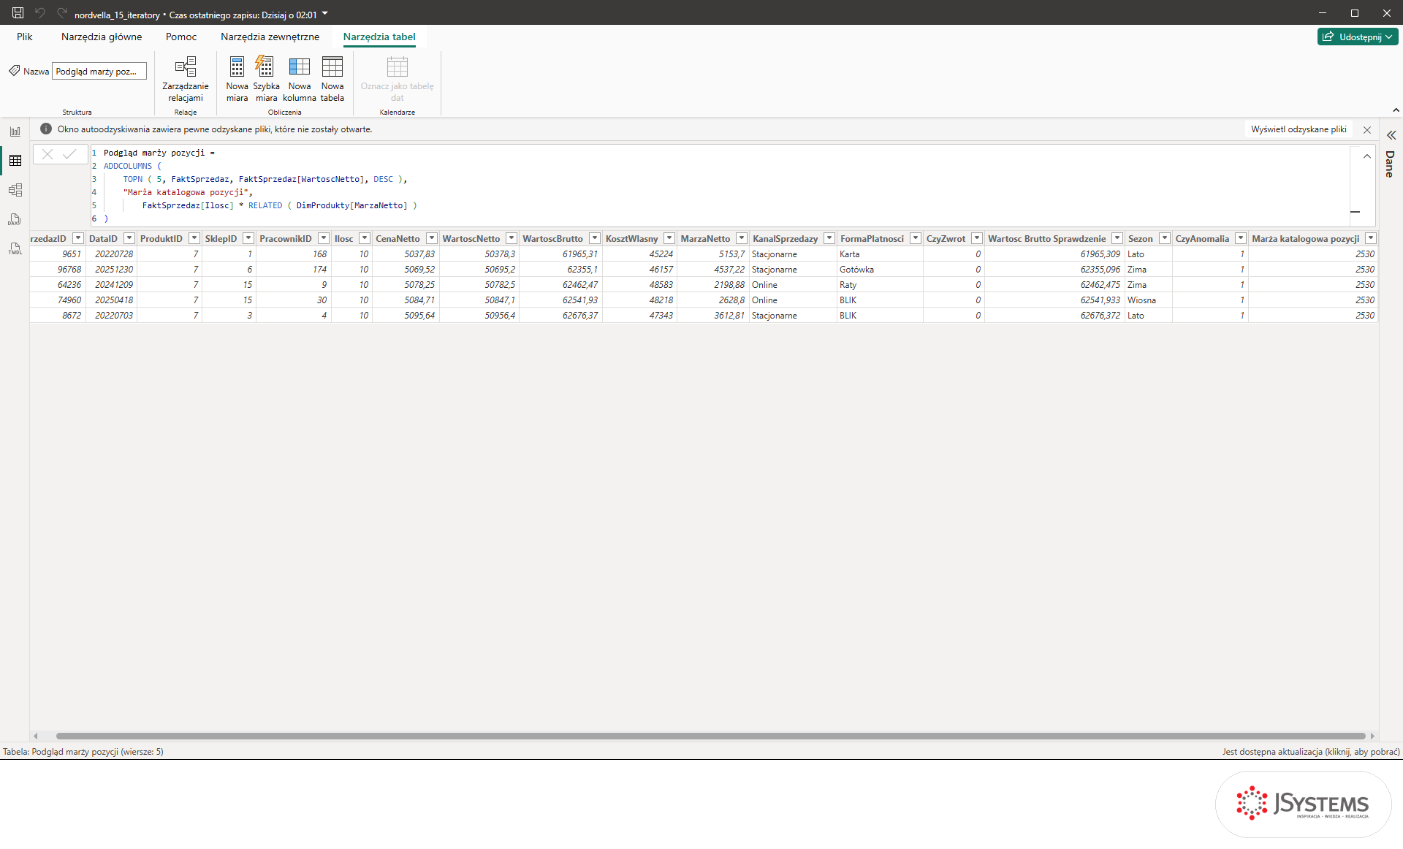The width and height of the screenshot is (1403, 849).
Task: Open TMDL view sidebar icon
Action: click(15, 248)
